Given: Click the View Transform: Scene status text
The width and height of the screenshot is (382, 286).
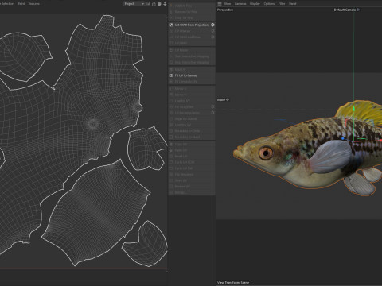Looking at the screenshot, I should (233, 283).
